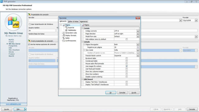Viewport: 199px width, 112px height.
Task: Open the Provider SQLOLEDB dropdown
Action: click(196, 20)
